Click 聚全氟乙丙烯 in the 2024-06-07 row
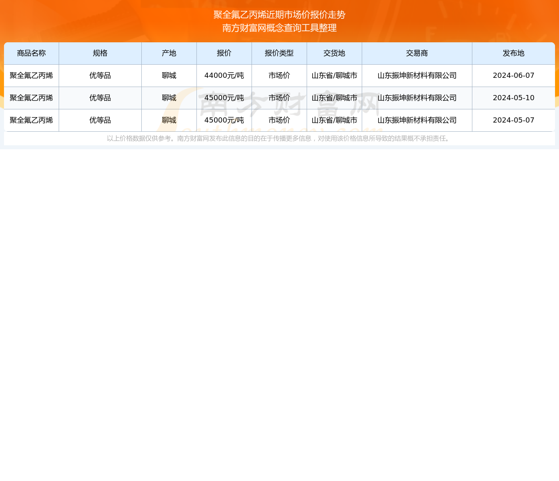Viewport: 559px width, 481px height. point(32,75)
